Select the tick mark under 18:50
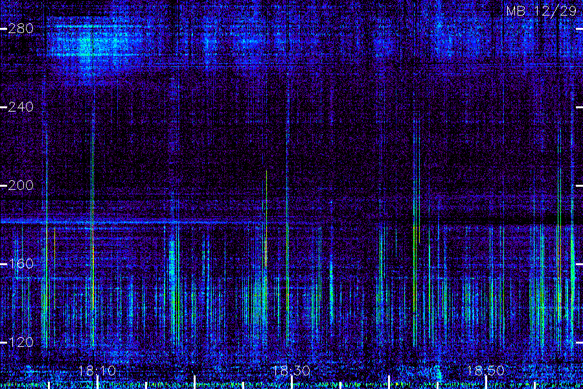This screenshot has height=389, width=583. [486, 383]
